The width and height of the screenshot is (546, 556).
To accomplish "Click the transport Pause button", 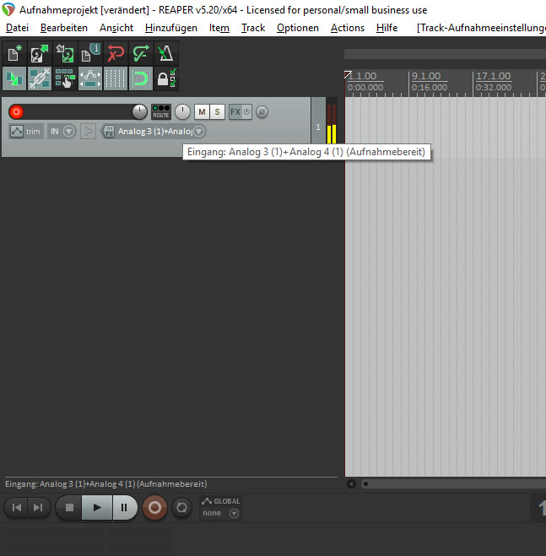I will (124, 508).
